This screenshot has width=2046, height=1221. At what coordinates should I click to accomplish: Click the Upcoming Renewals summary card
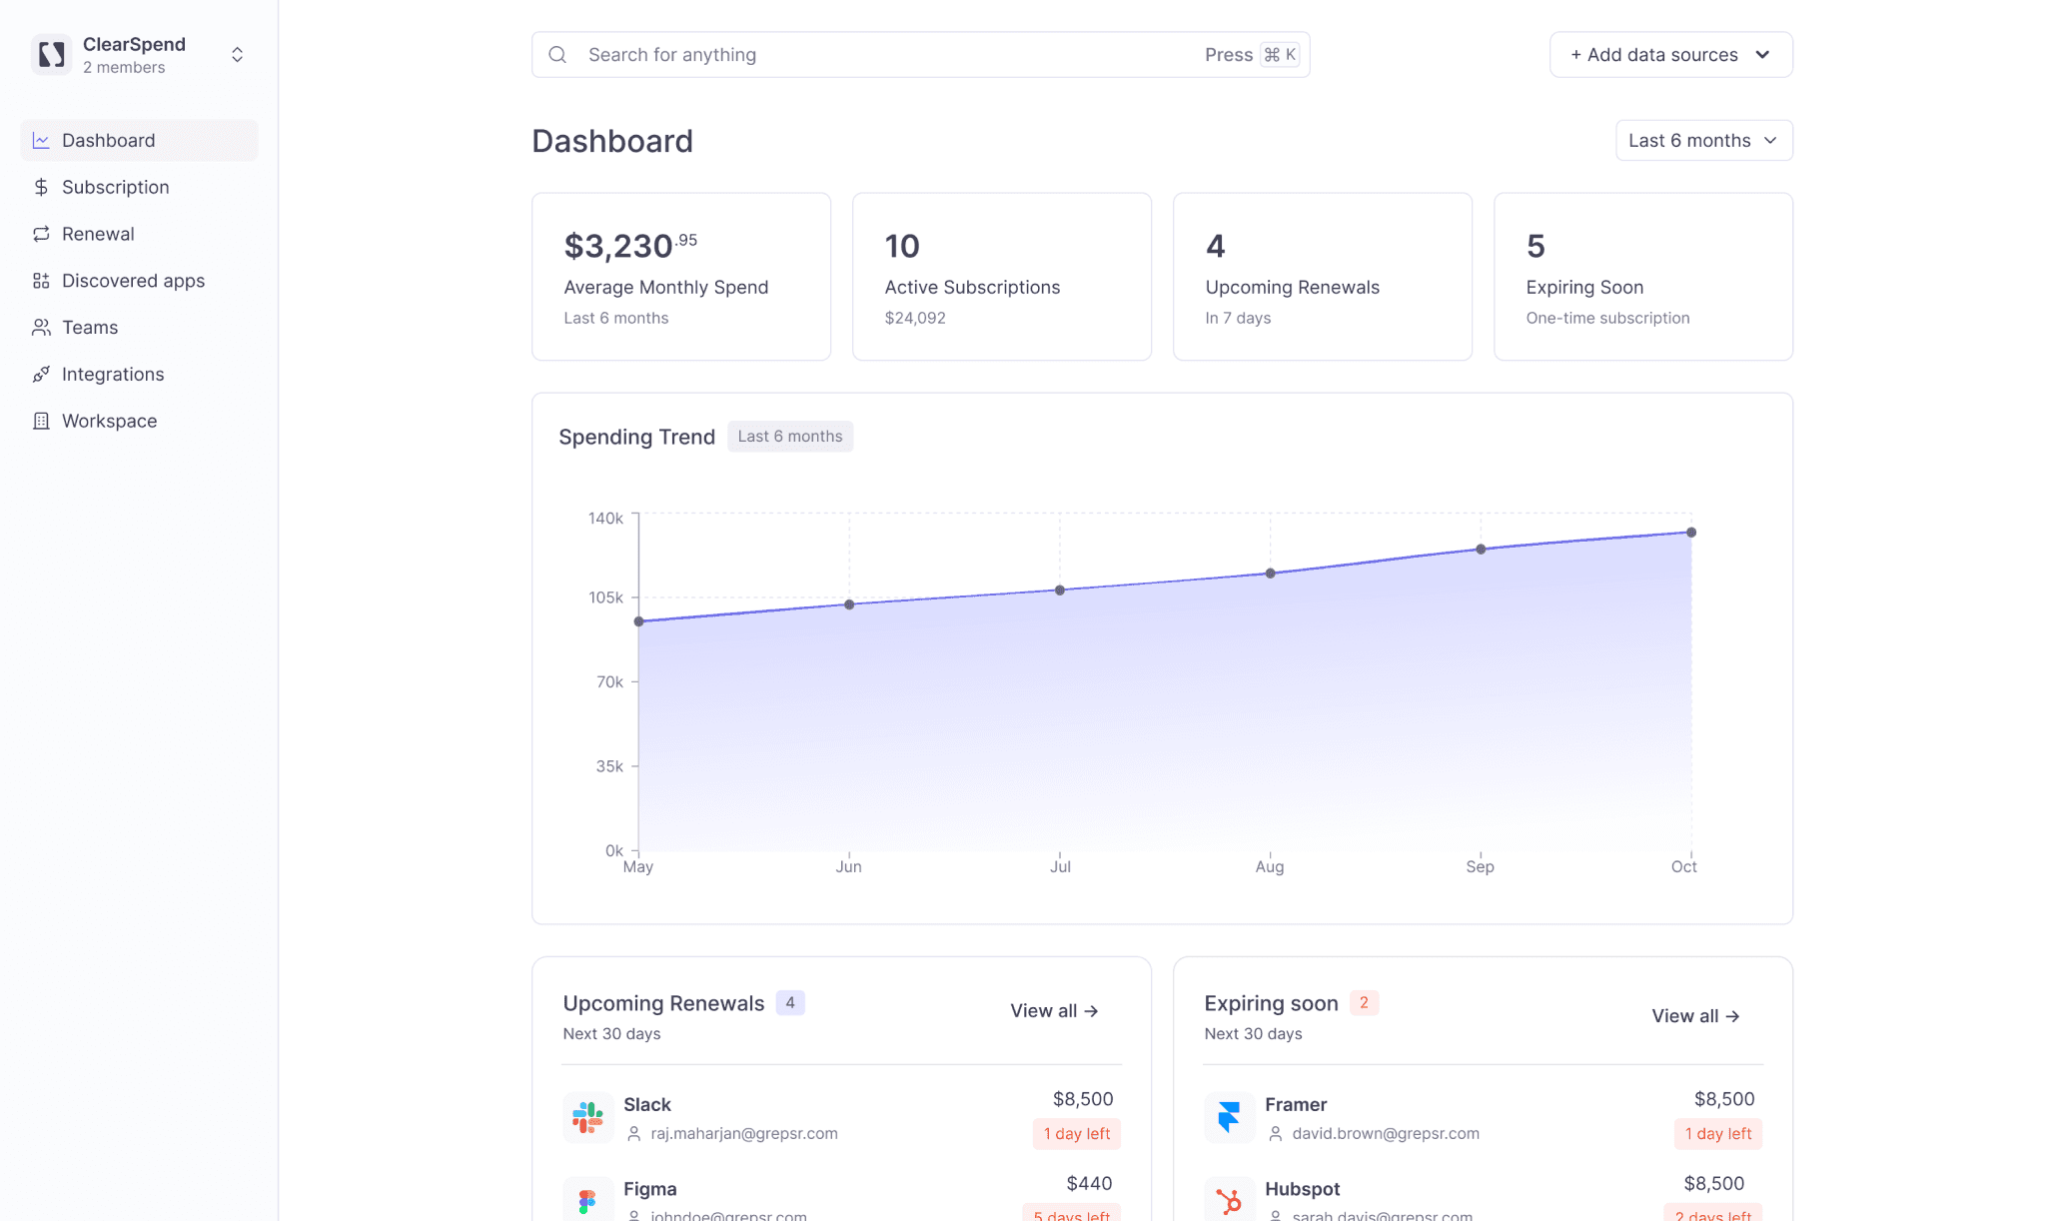coord(1322,277)
